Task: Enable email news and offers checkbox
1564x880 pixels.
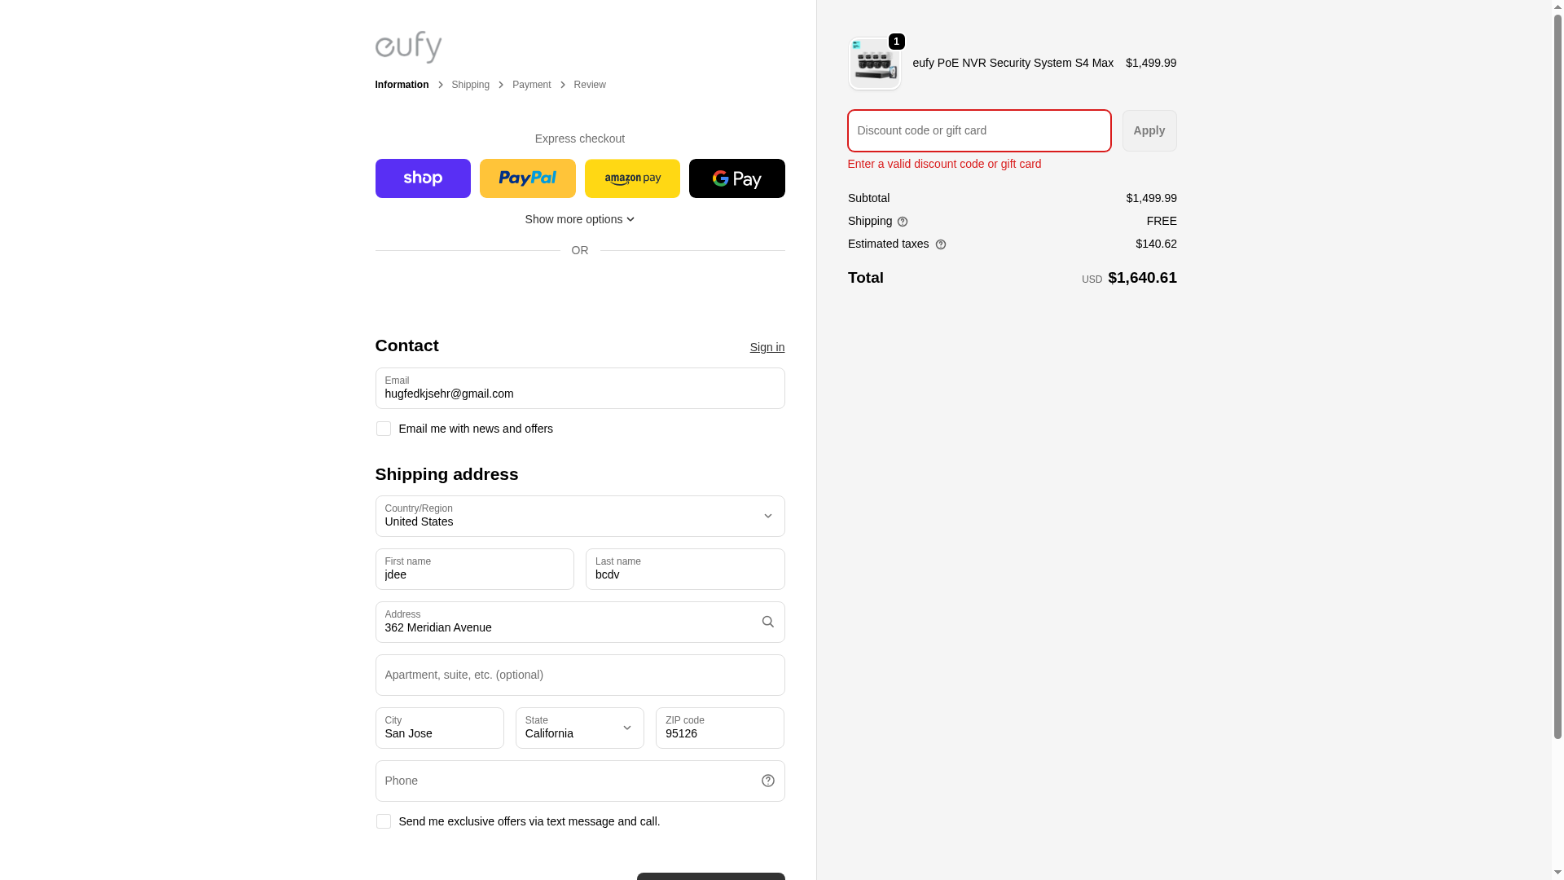Action: [384, 429]
